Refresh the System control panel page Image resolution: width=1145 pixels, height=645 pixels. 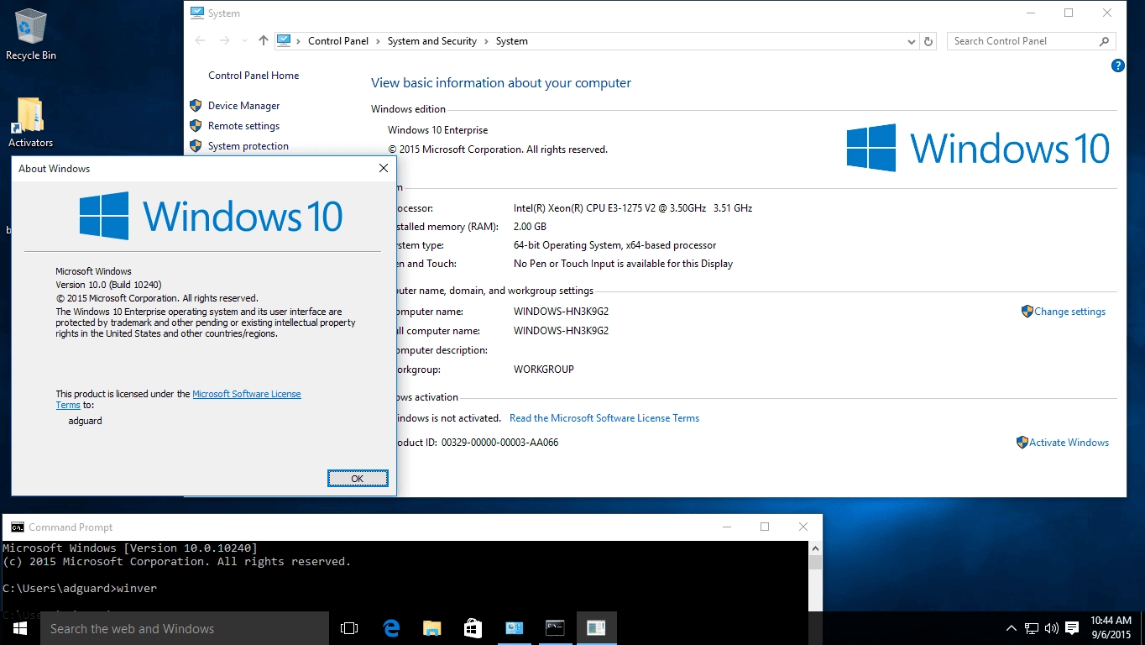(928, 41)
